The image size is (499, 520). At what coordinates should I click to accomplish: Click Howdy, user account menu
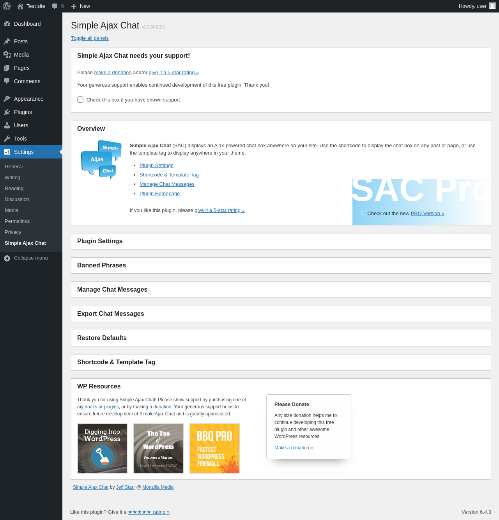pos(477,6)
